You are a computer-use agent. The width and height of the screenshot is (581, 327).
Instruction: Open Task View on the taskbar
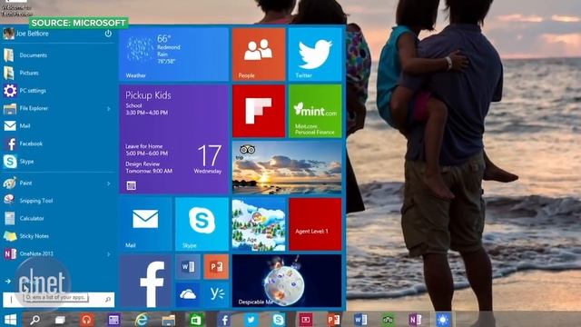(x=60, y=320)
